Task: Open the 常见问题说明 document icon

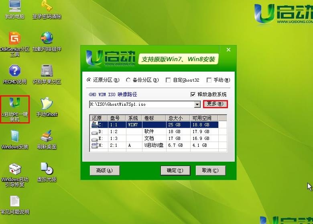Action: 14,205
